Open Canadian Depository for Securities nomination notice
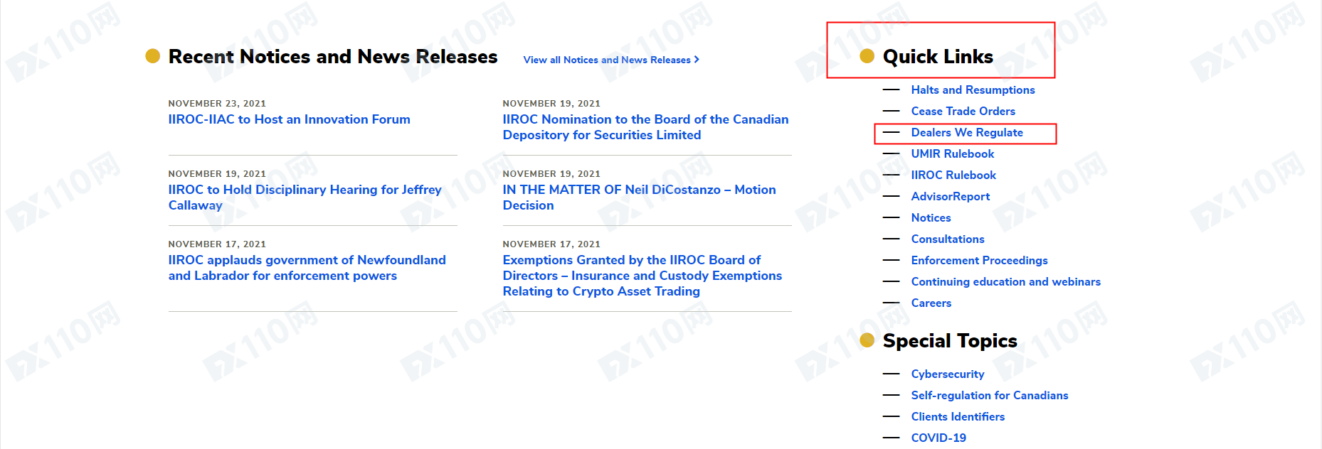Screen dimensions: 1322x449 tap(645, 127)
